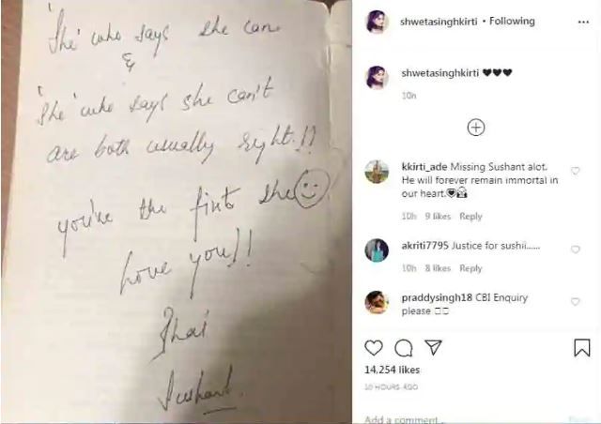Viewport: 601px width, 424px height.
Task: Open praddysingh18 profile avatar
Action: [377, 303]
